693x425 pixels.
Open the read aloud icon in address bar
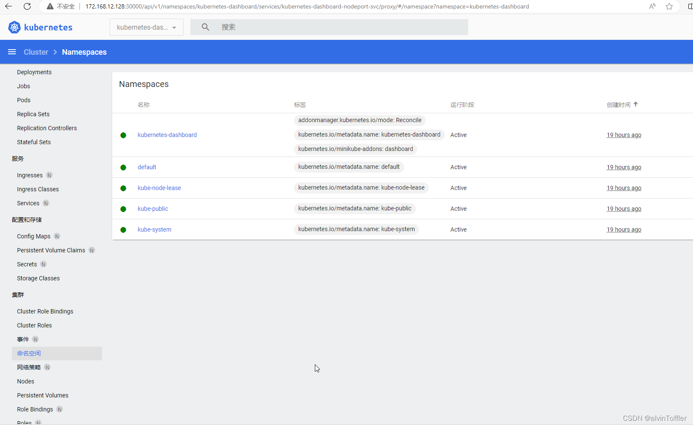click(x=652, y=6)
